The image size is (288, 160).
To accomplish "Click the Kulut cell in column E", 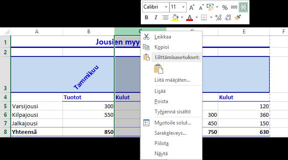I will (x=244, y=97).
